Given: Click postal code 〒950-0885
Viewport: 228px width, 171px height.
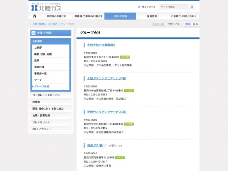Looking at the screenshot, I should (x=90, y=53).
